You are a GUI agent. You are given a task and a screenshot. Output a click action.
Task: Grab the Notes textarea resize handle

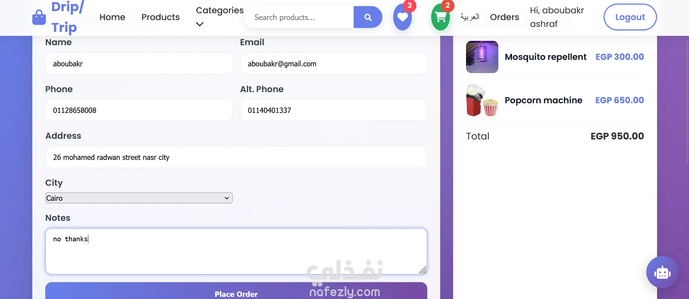[x=423, y=270]
